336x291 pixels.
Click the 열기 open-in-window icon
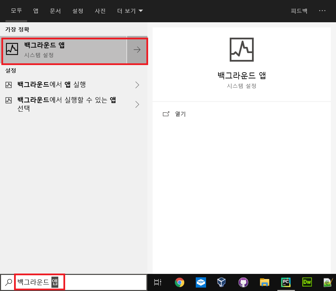point(166,114)
